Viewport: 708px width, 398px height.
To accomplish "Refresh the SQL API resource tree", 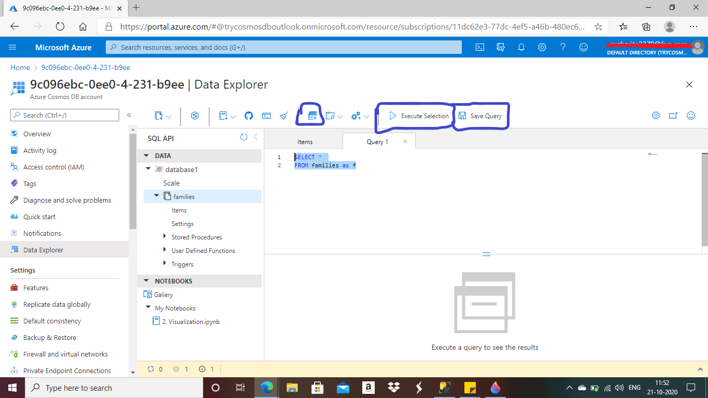I will click(x=244, y=137).
